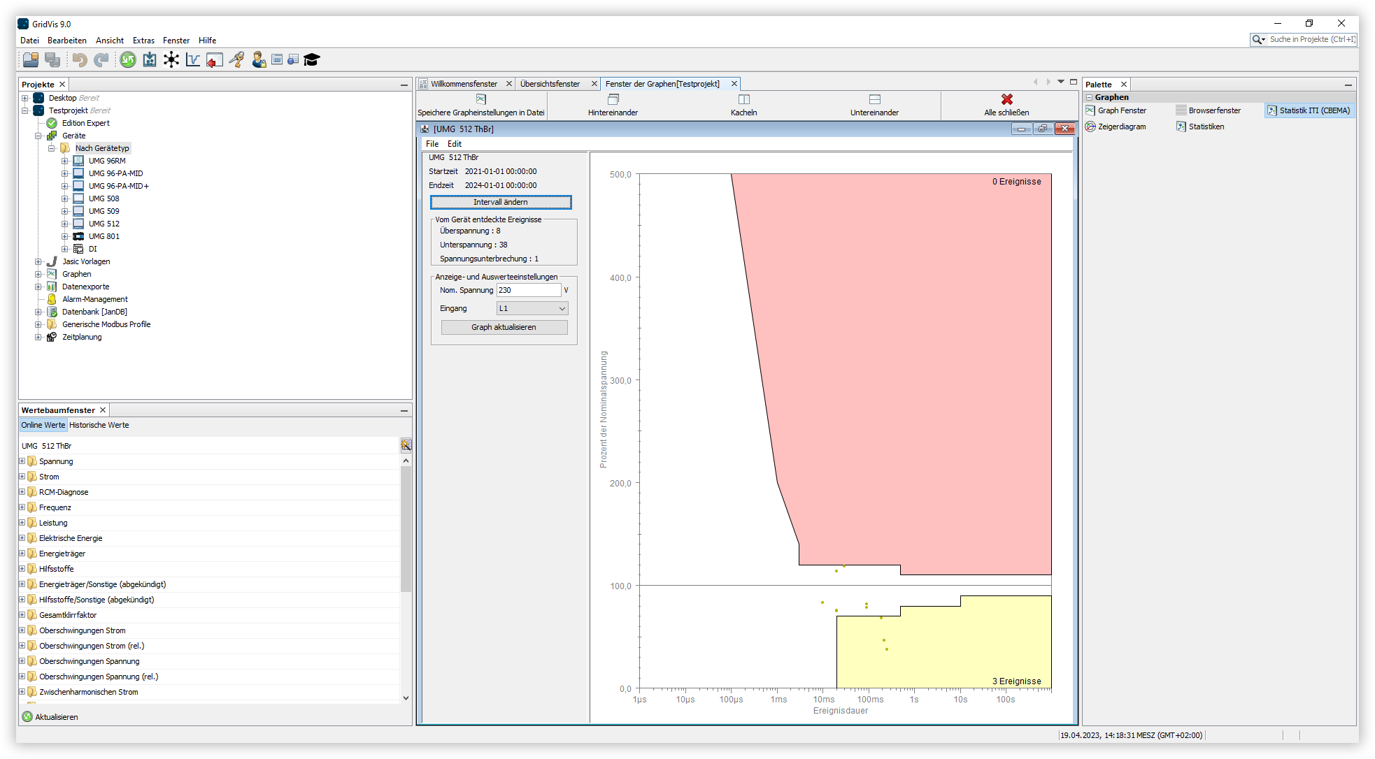The width and height of the screenshot is (1375, 759).
Task: Click the Online Werte tab
Action: click(x=43, y=425)
